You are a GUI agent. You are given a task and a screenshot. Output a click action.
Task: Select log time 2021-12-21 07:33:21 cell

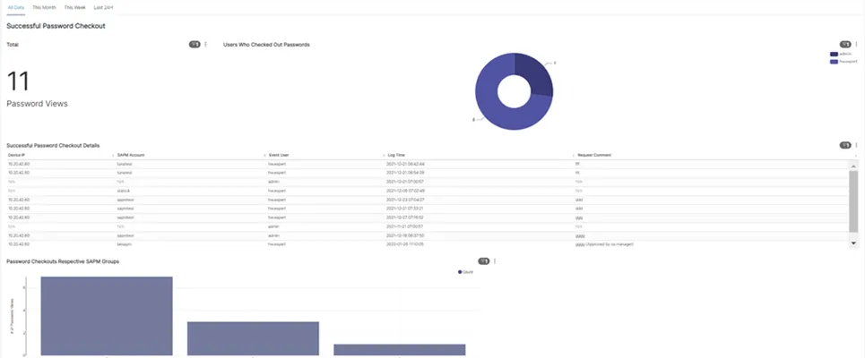point(405,209)
